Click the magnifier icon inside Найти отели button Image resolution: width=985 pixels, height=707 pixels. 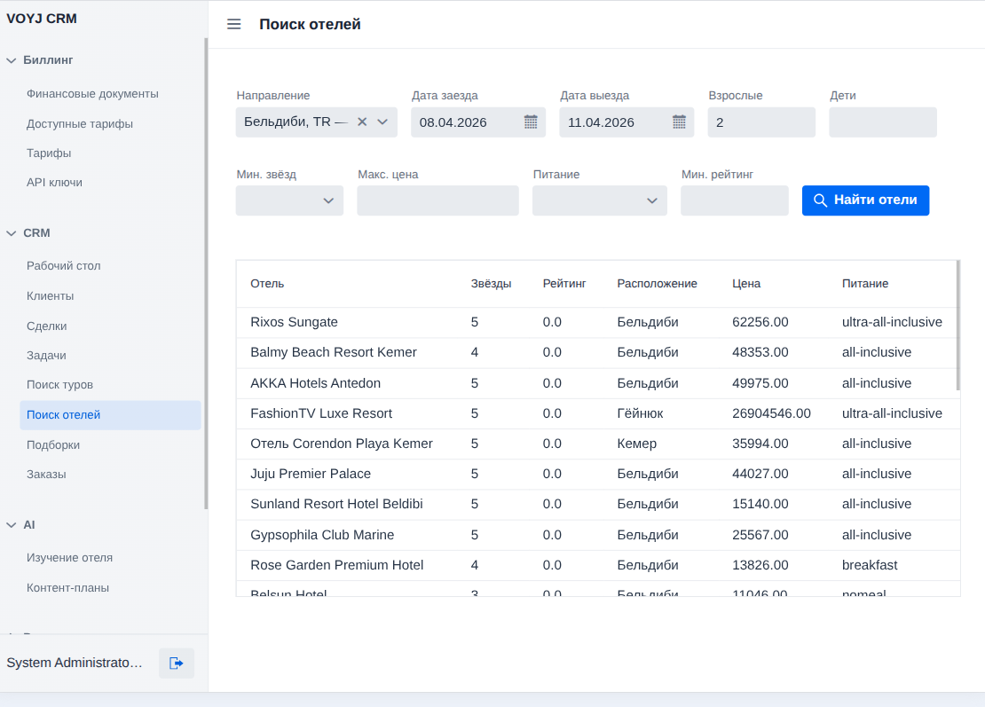coord(820,200)
